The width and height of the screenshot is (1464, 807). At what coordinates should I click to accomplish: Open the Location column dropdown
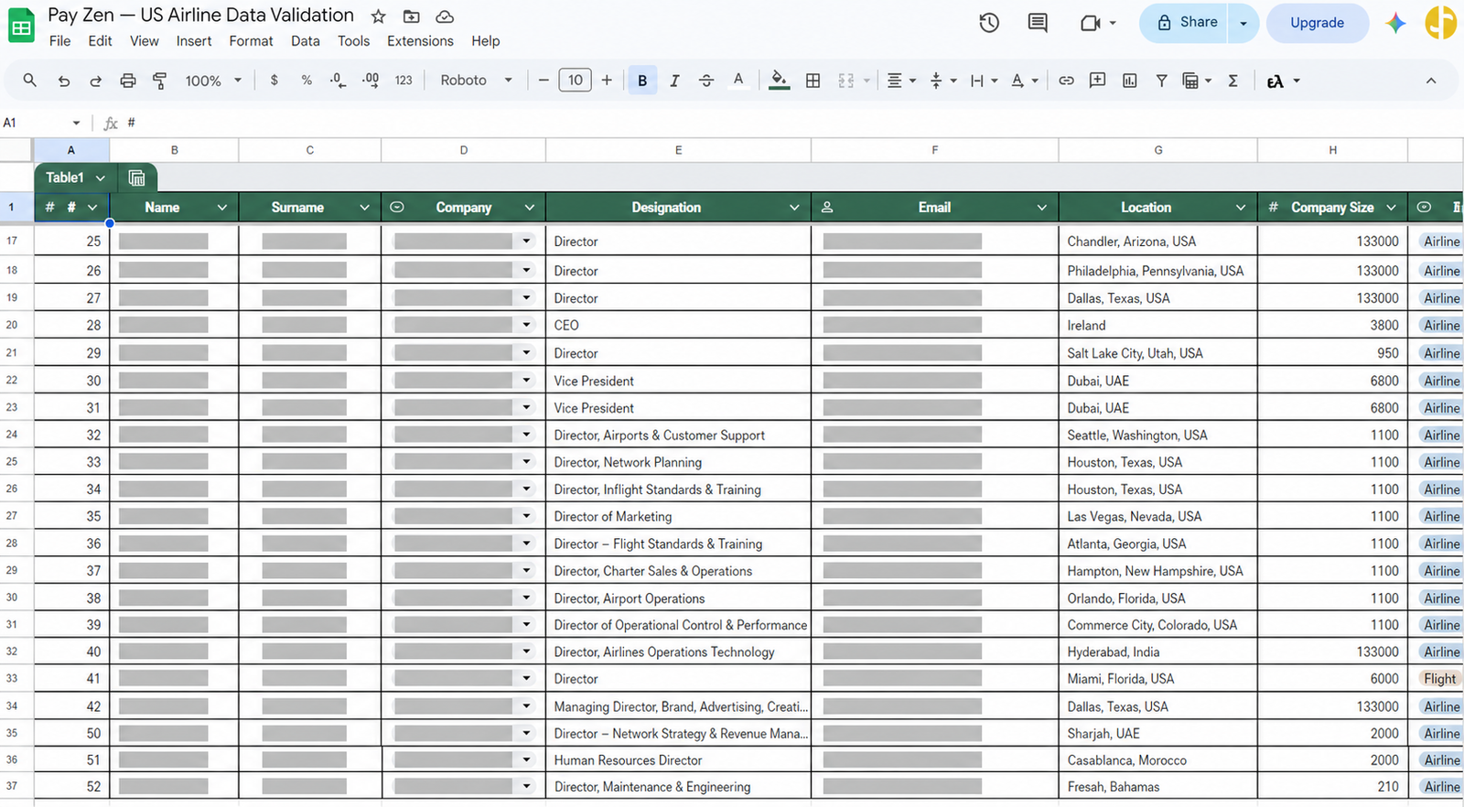pos(1241,208)
